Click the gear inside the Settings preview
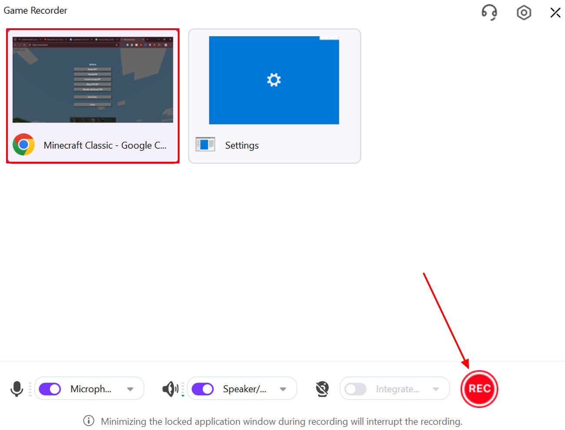The height and width of the screenshot is (430, 565). (x=274, y=80)
